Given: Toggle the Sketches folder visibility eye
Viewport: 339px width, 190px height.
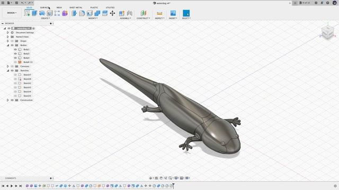Looking at the screenshot, I should point(12,70).
